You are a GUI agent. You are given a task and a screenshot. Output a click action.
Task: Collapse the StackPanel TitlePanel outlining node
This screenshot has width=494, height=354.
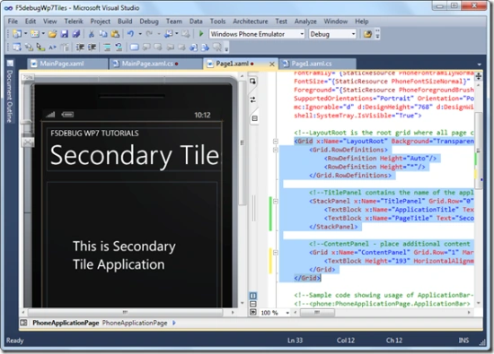(276, 202)
